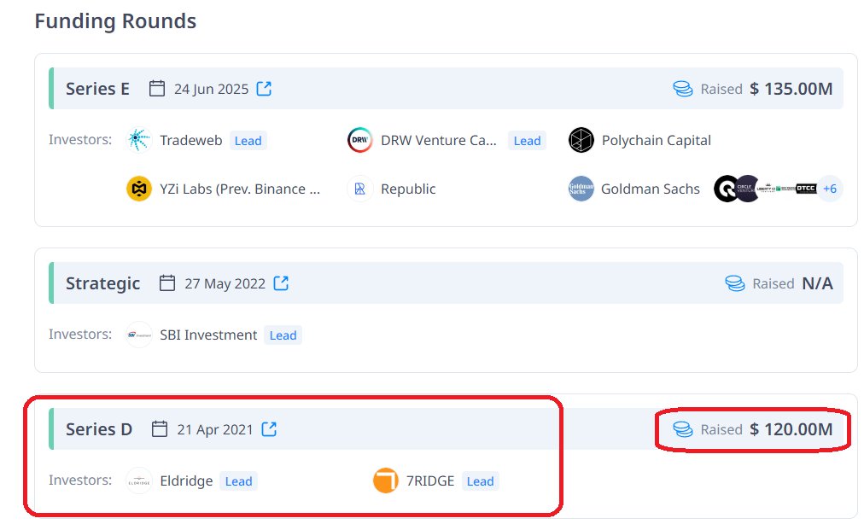The width and height of the screenshot is (864, 530).
Task: Click the Tradeweb logo icon
Action: (x=139, y=140)
